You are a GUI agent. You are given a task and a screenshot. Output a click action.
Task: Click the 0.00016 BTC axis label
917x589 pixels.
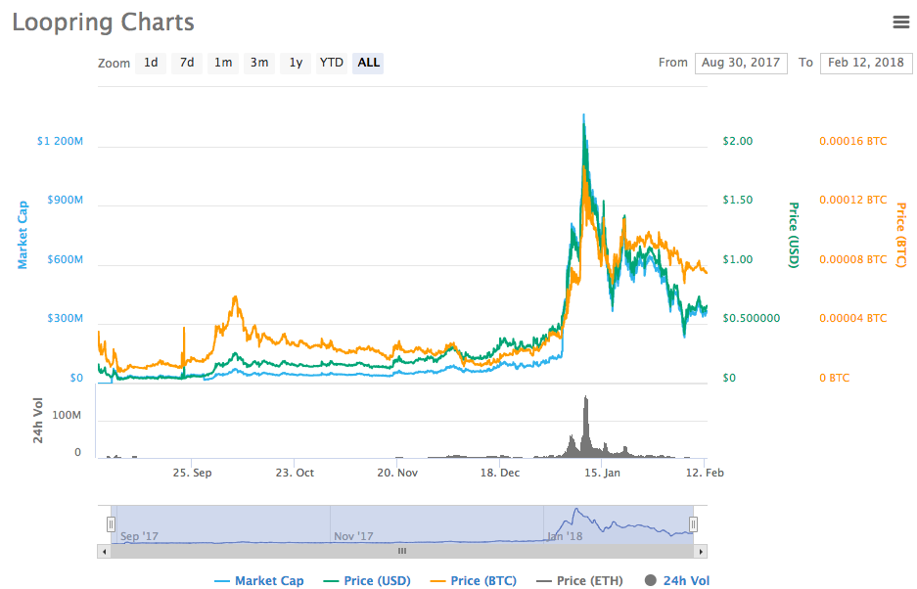coord(853,141)
